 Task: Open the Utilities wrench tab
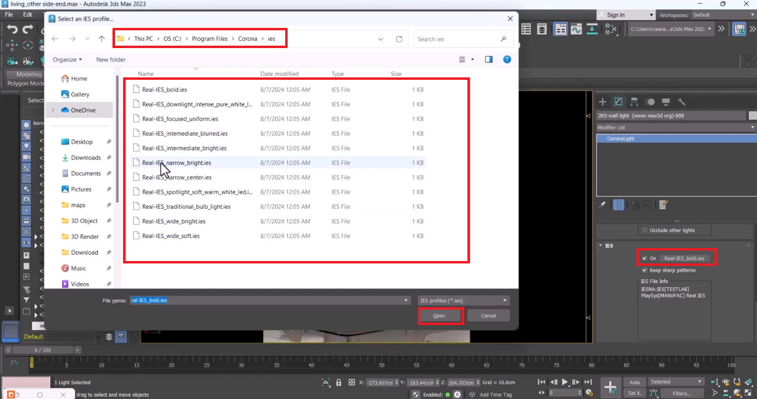tap(681, 102)
